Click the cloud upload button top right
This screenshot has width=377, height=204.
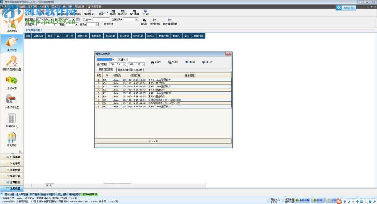pyautogui.click(x=345, y=8)
